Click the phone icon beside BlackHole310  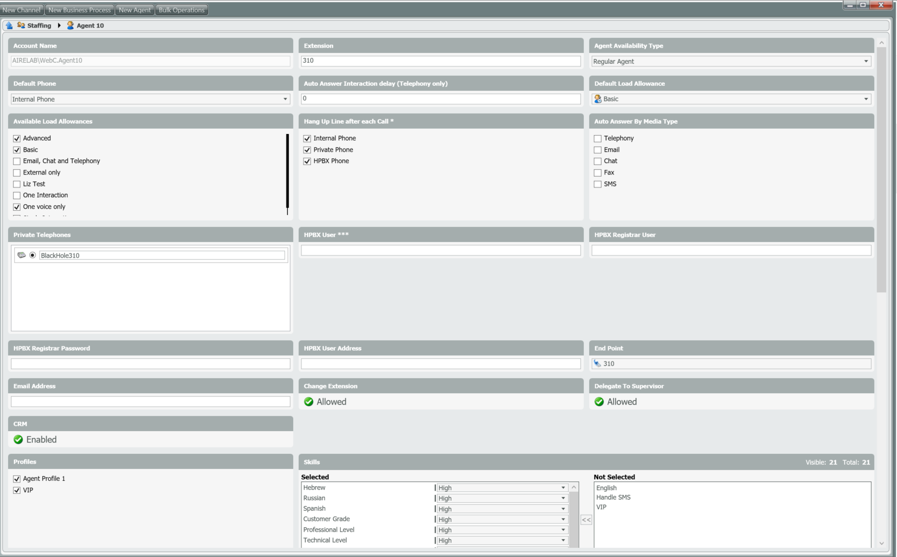22,255
